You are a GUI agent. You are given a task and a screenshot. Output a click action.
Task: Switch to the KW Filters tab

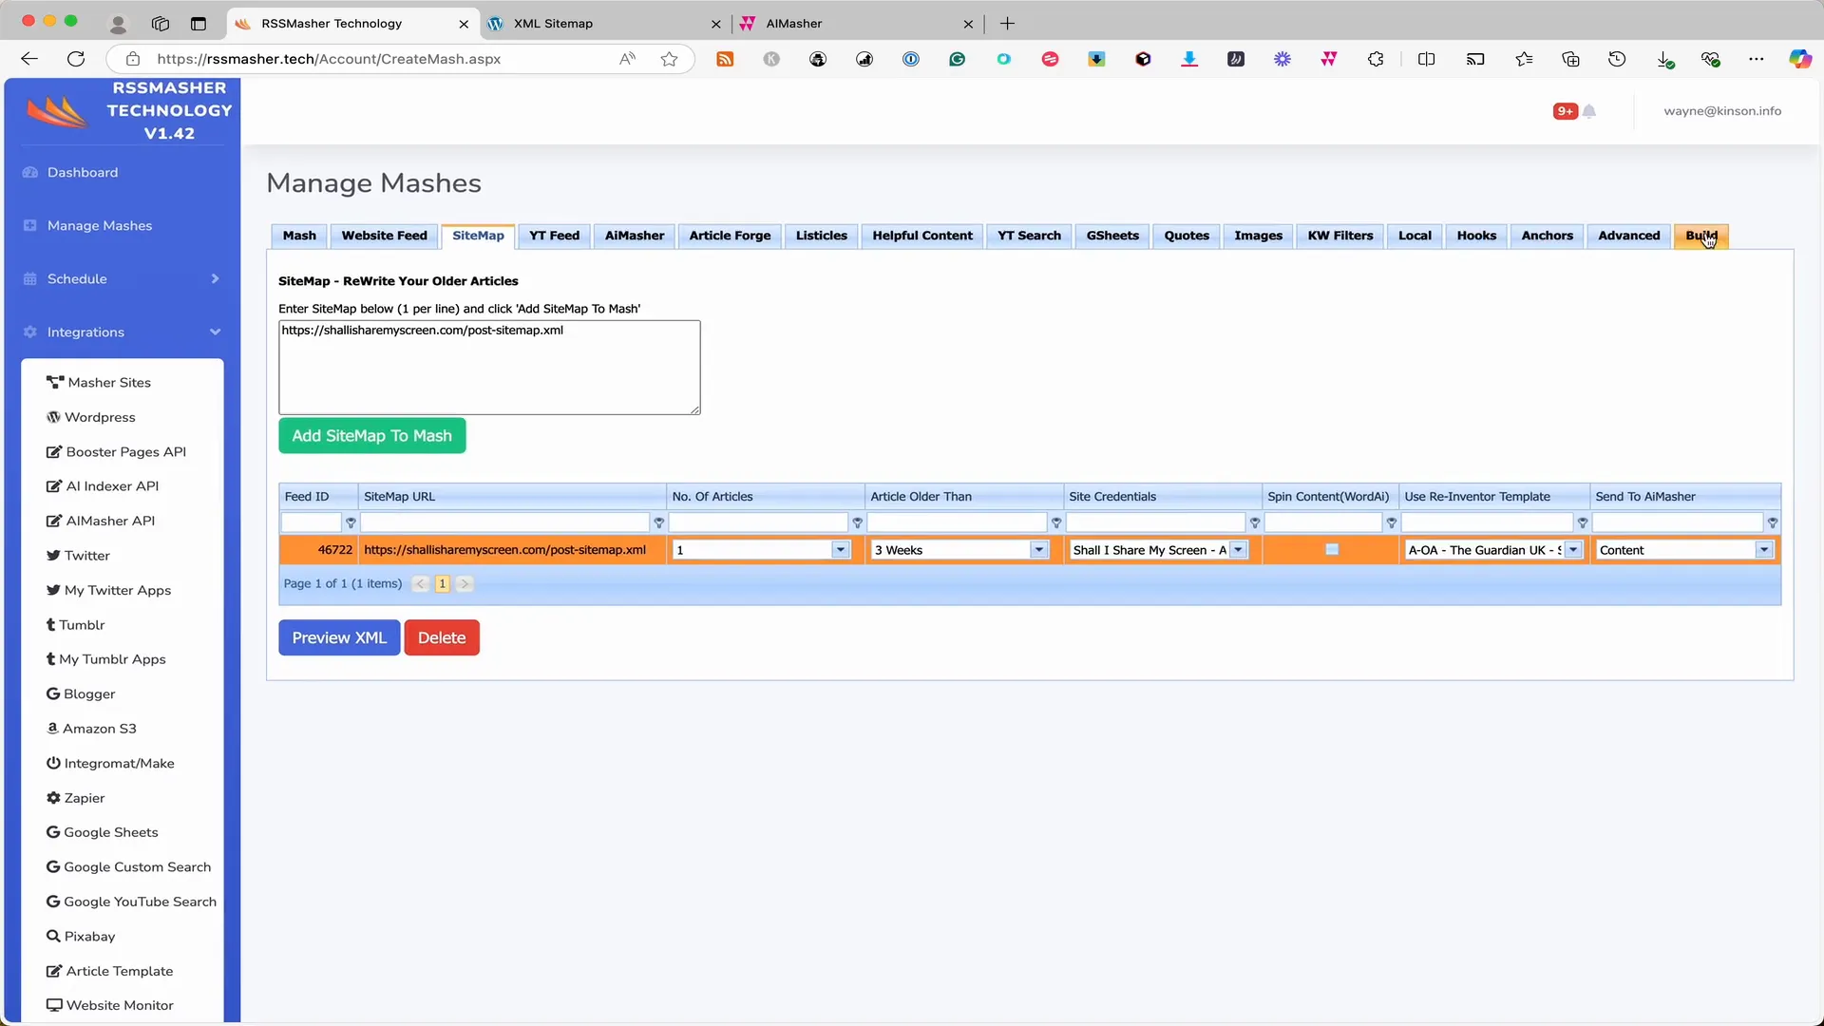pos(1339,236)
